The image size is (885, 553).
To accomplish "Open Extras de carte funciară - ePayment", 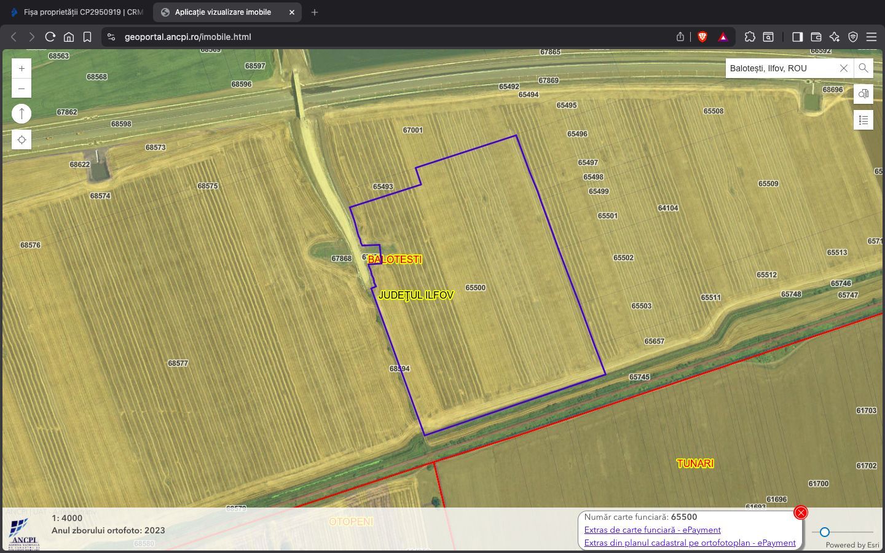I will [x=653, y=530].
